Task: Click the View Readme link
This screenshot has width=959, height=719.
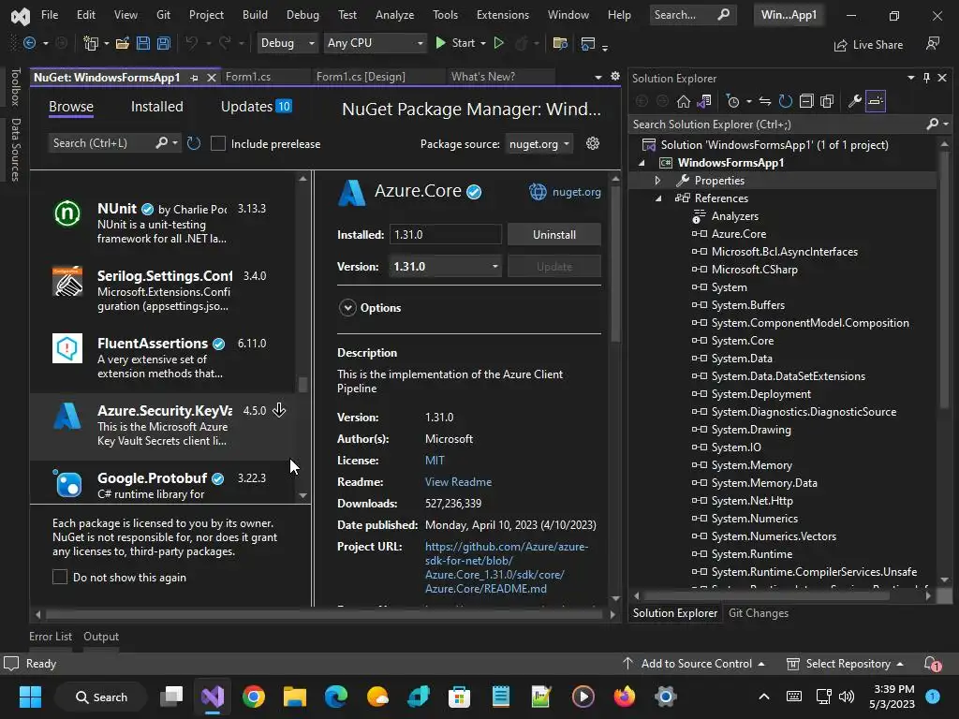Action: (x=458, y=482)
